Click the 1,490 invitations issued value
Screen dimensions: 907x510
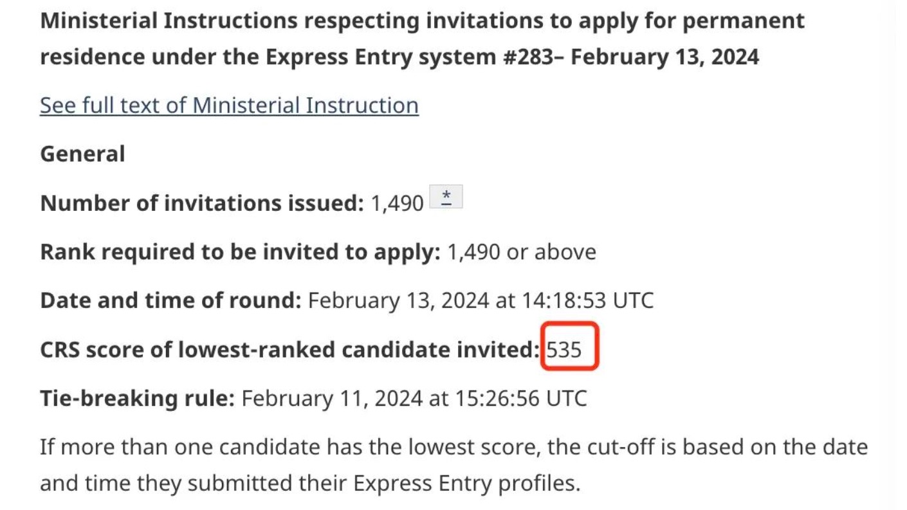pos(397,203)
